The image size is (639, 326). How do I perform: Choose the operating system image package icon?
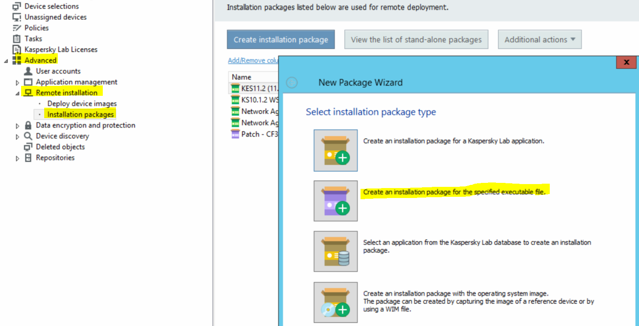[335, 302]
